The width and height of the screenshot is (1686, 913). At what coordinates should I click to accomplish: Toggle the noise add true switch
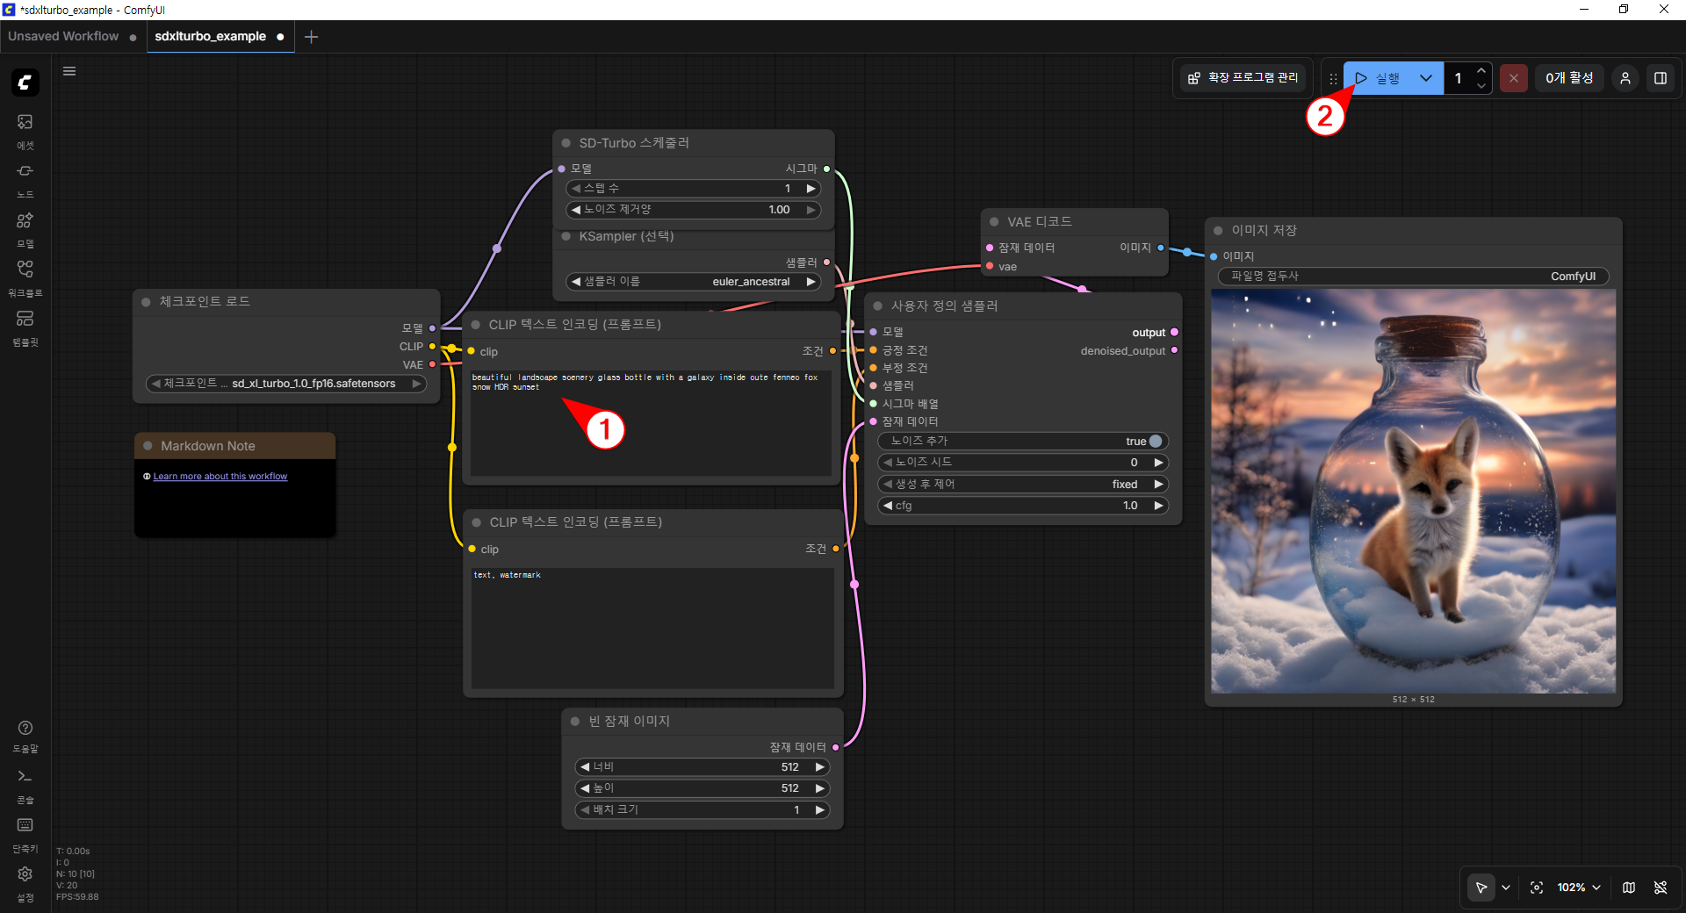point(1155,442)
